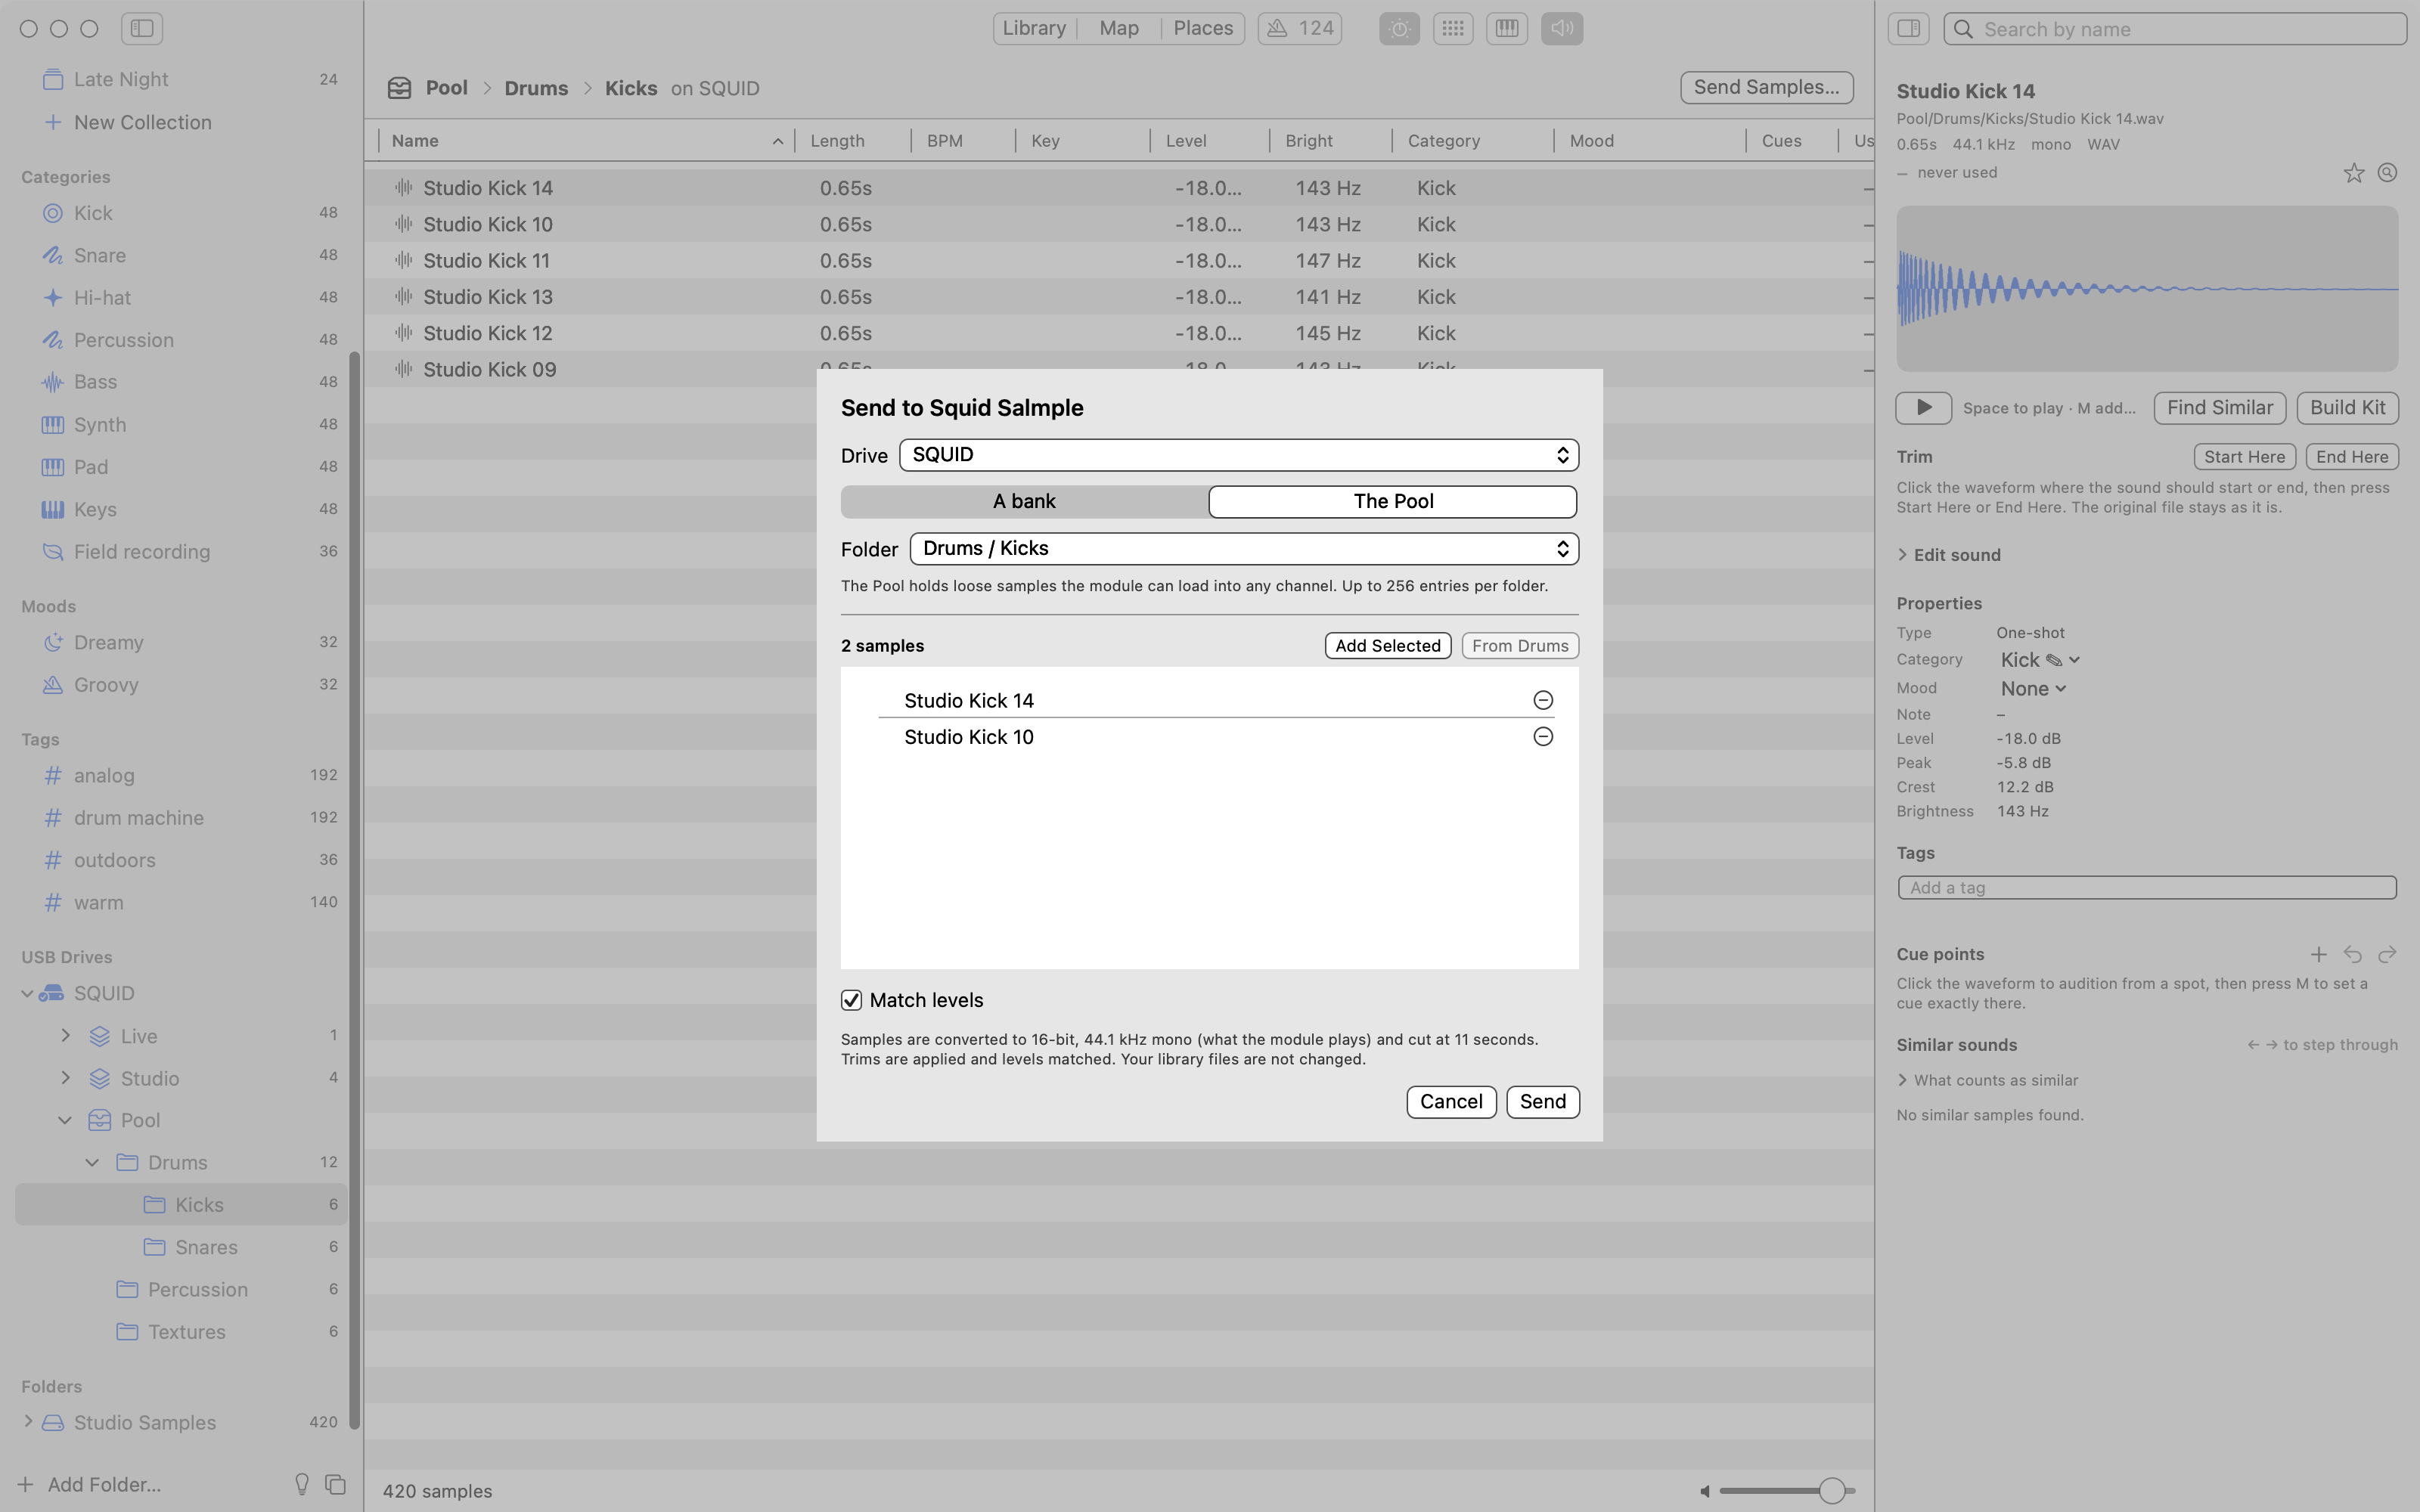Screen dimensions: 2420x1512
Task: Adjust the volume slider in status bar
Action: 1786,1491
